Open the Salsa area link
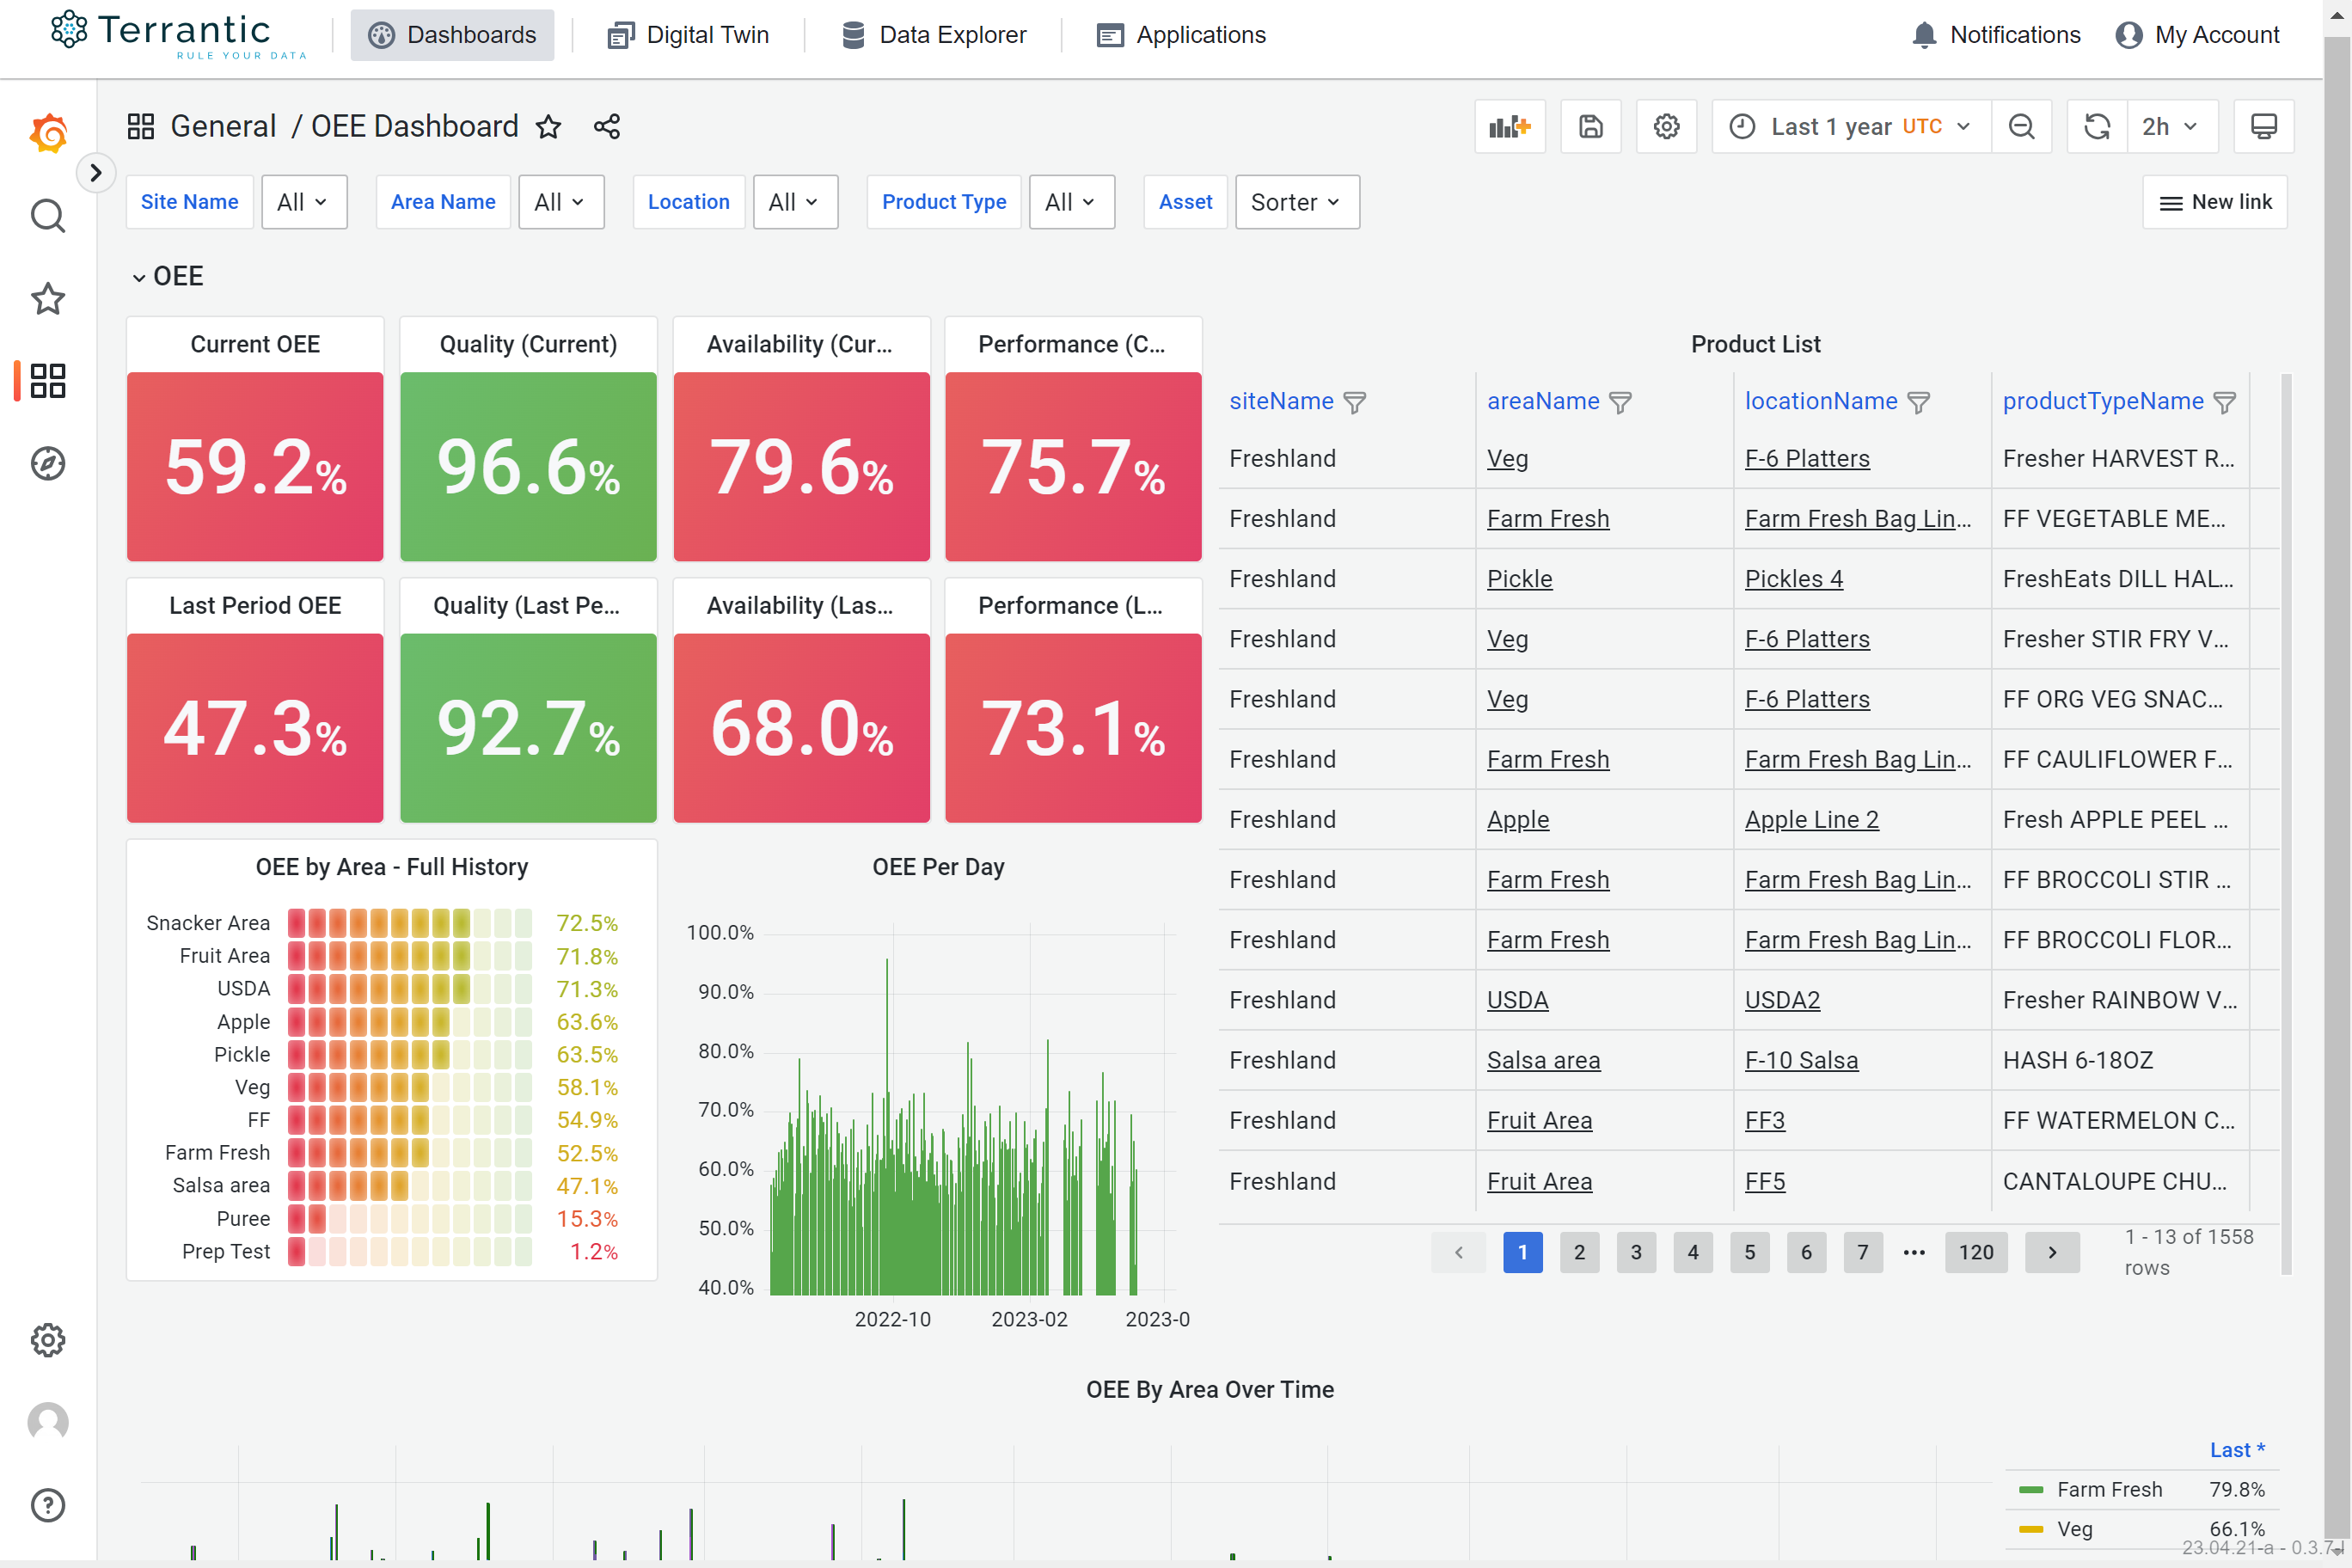 (x=1543, y=1060)
